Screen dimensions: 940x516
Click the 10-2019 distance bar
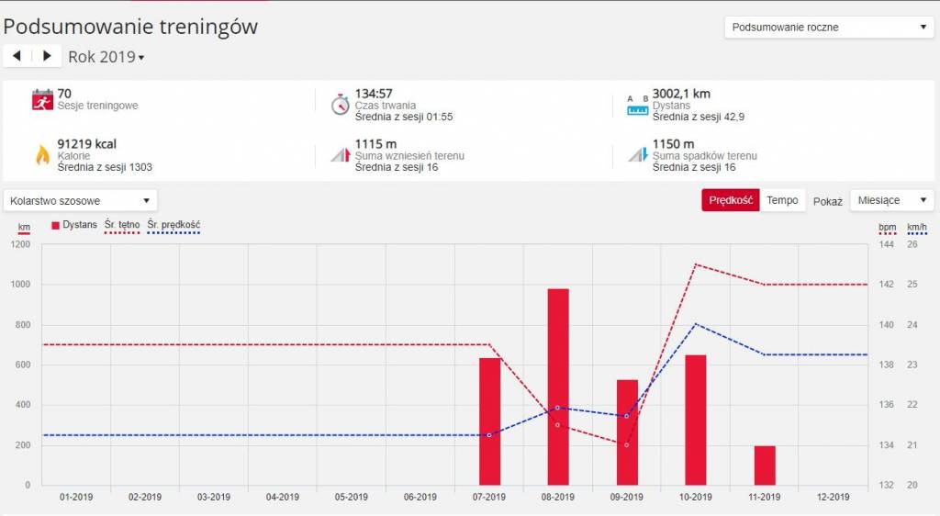point(696,421)
